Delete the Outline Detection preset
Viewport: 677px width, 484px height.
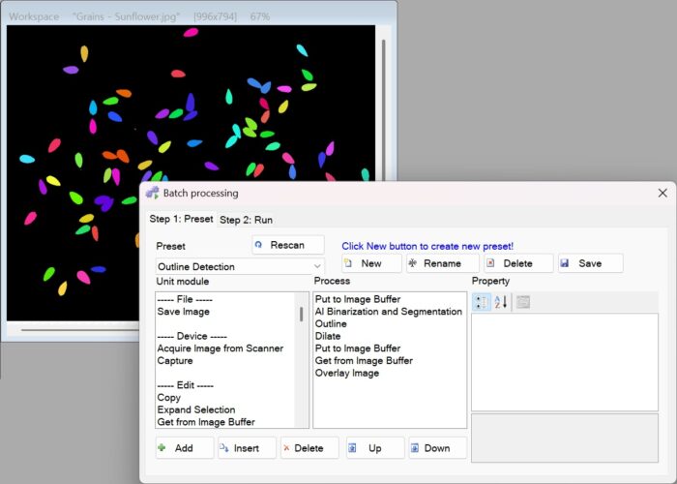518,263
